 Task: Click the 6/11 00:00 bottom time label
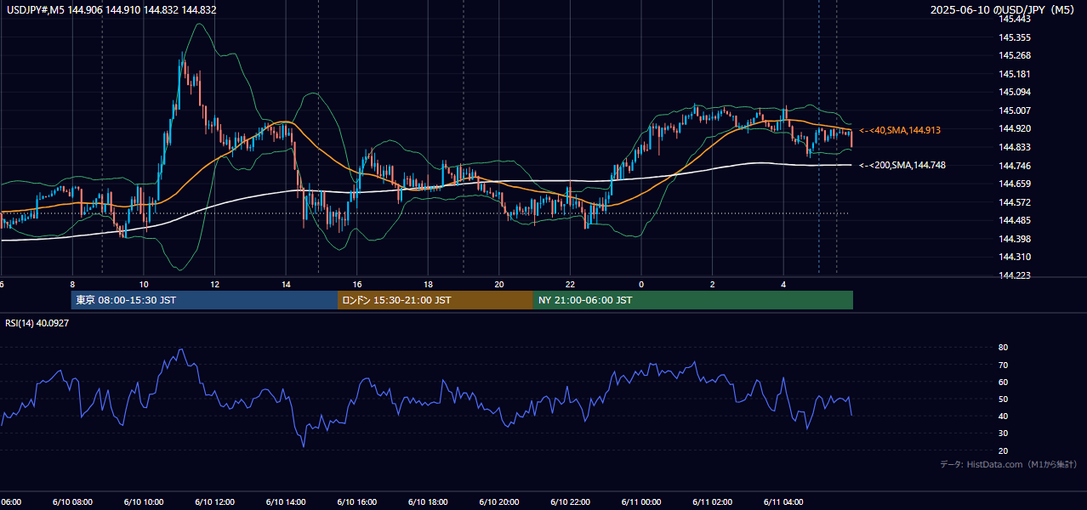click(641, 501)
